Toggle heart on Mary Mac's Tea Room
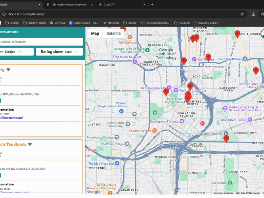The width and height of the screenshot is (264, 198). pyautogui.click(x=30, y=144)
